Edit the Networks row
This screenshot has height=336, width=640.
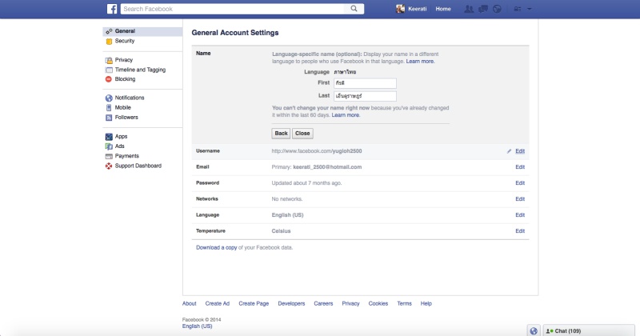[x=519, y=199]
